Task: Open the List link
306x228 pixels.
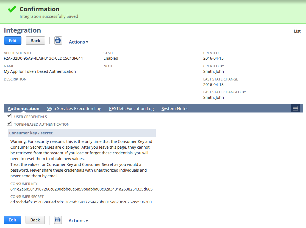Action: [x=297, y=31]
